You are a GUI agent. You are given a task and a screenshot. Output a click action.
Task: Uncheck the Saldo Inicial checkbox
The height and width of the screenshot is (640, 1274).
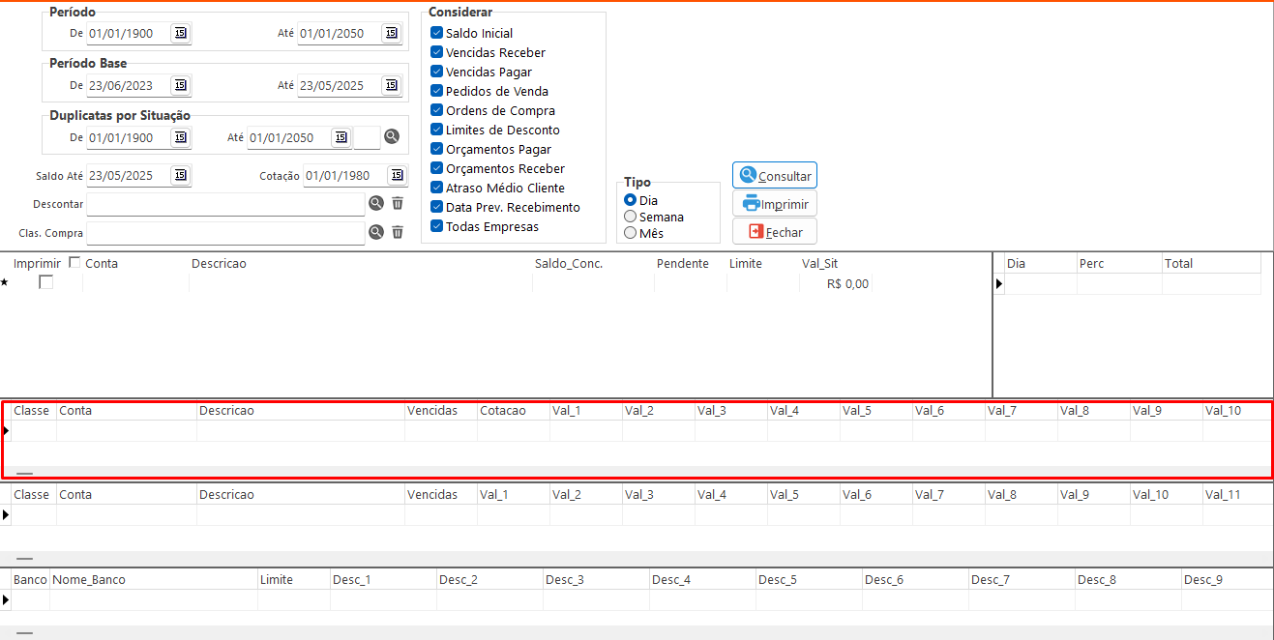437,33
